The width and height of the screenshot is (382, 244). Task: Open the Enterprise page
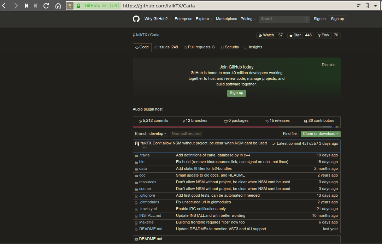[183, 19]
